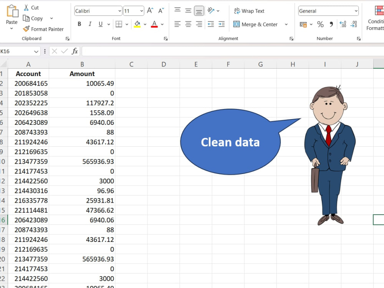Select cell containing 221114481
The image size is (384, 288).
(28, 210)
